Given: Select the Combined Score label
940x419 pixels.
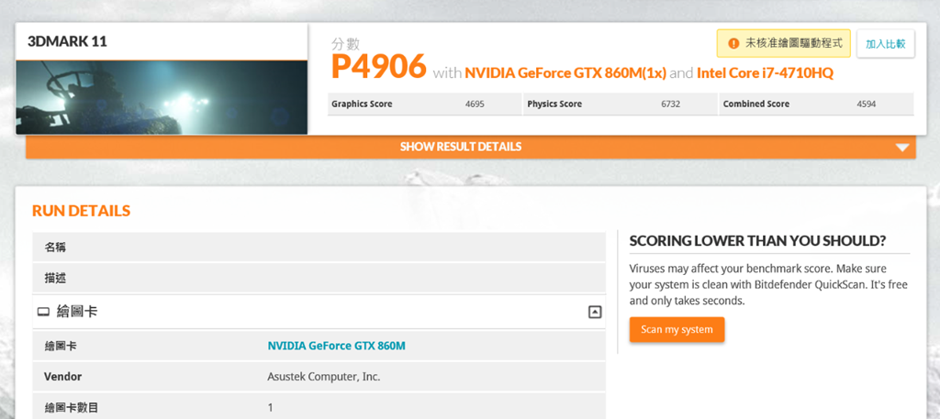Looking at the screenshot, I should [x=755, y=105].
